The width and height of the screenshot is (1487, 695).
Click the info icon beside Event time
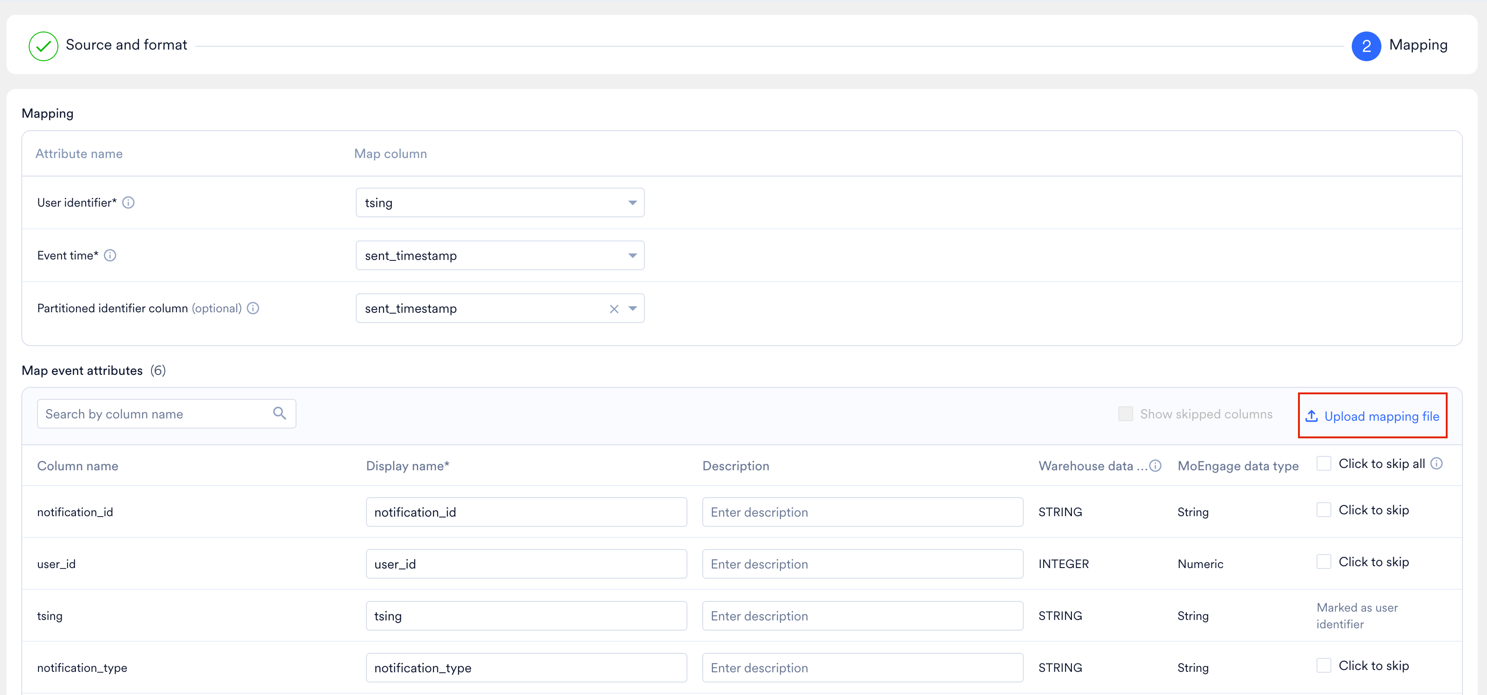click(x=110, y=255)
